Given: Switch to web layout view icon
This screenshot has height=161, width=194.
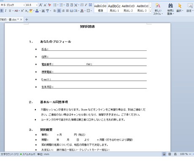Looking at the screenshot, I should click(x=175, y=154).
